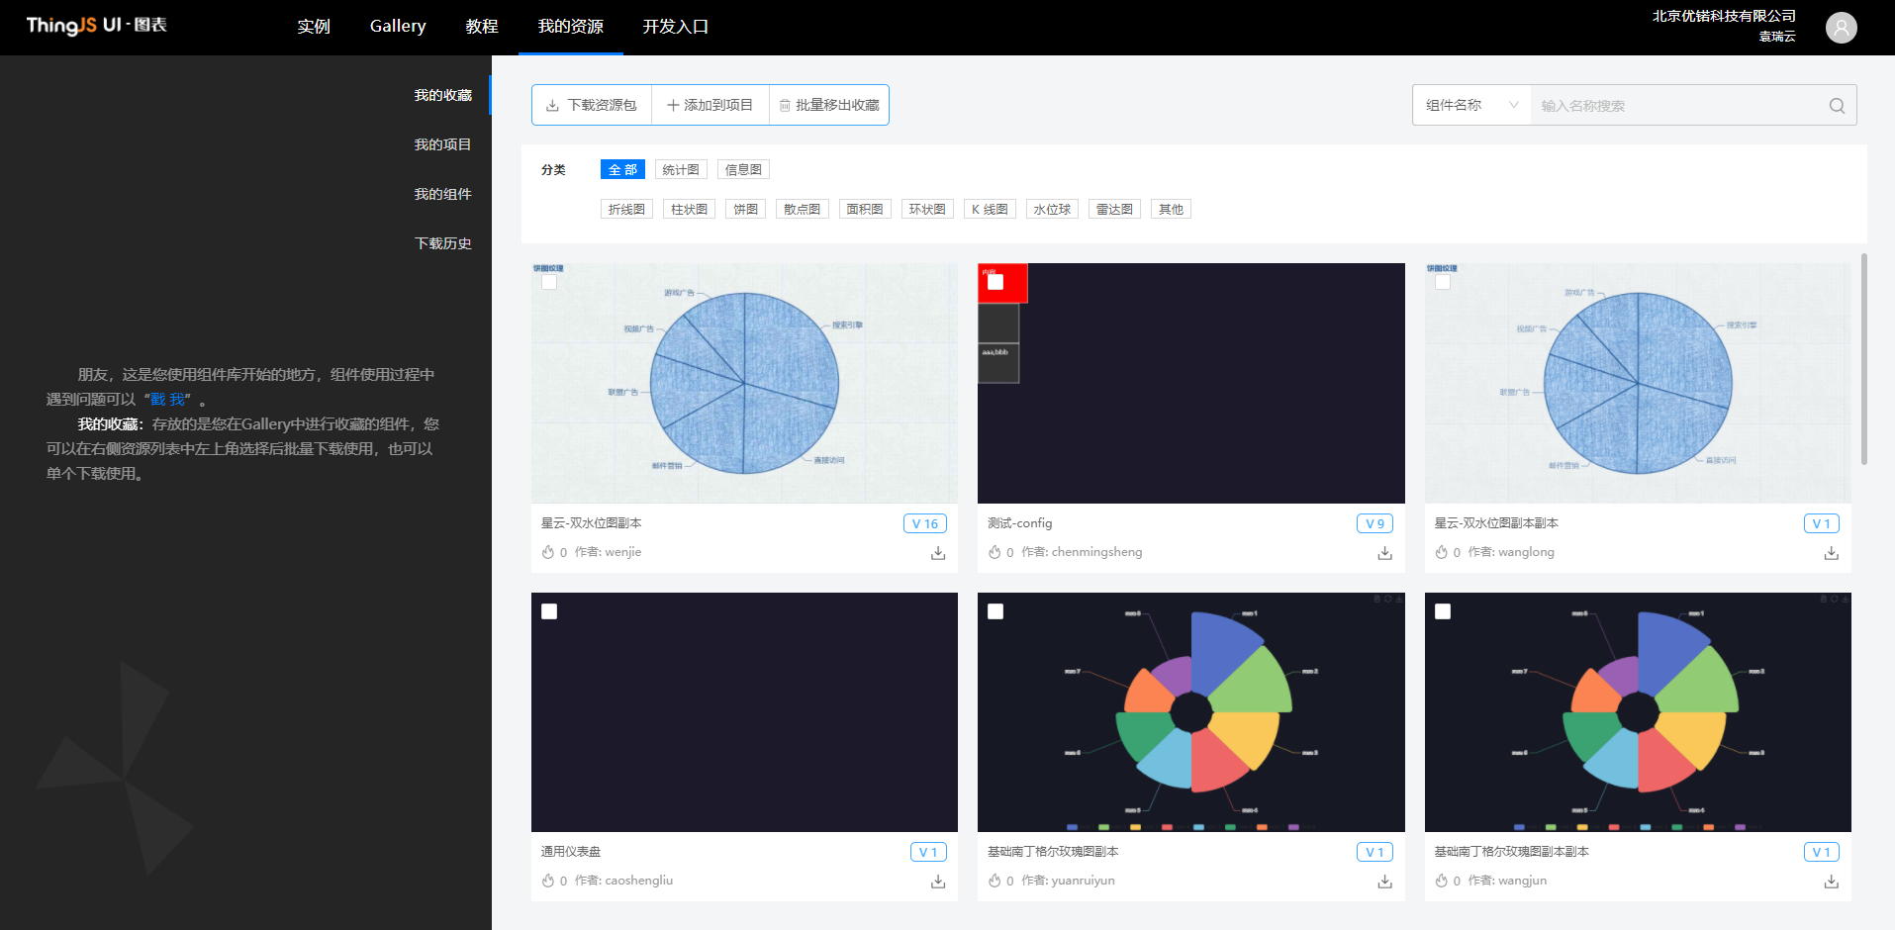This screenshot has width=1895, height=930.
Task: Click the flame icon on 测试-config card
Action: click(995, 552)
